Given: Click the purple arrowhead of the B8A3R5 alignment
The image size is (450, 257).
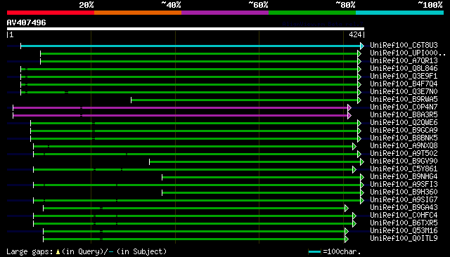Looking at the screenshot, I should [x=349, y=115].
